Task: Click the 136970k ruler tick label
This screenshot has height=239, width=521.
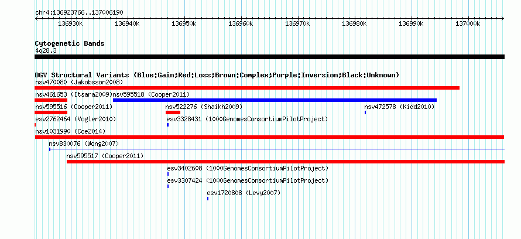Action: 298,24
